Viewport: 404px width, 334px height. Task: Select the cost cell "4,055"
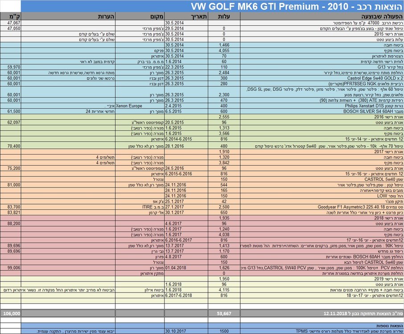pos(224,50)
